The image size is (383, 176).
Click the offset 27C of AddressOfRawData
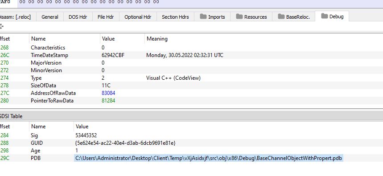(x=4, y=93)
